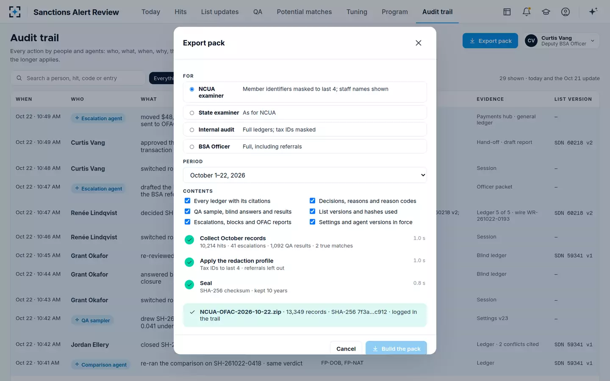Screen dimensions: 610x381
Task: Click the checkmark next to NCUA-OFAC-2026-10-22.zip
Action: (192, 312)
